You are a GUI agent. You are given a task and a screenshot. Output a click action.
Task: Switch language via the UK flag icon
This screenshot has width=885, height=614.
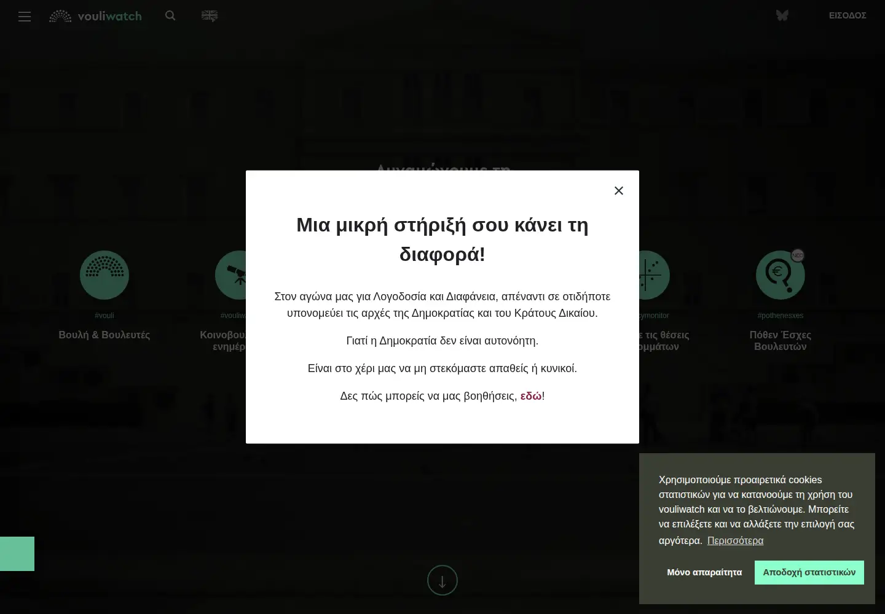210,16
